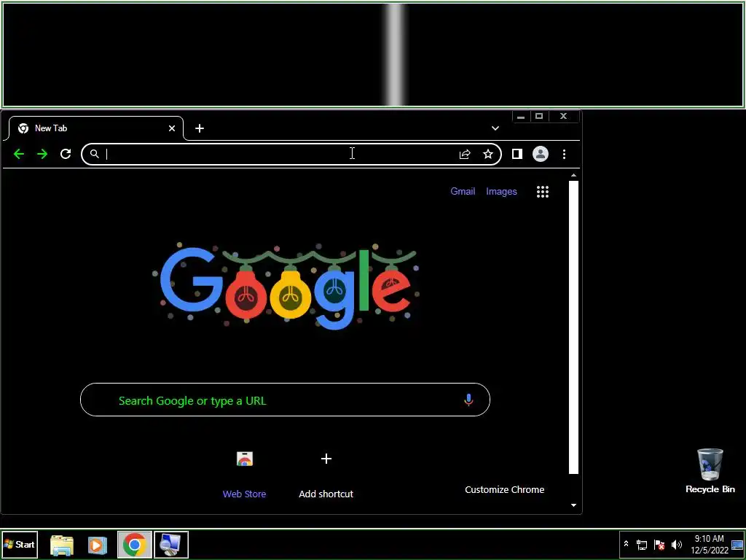Launch Windows Media Player from taskbar
Viewport: 746px width, 560px height.
(97, 545)
